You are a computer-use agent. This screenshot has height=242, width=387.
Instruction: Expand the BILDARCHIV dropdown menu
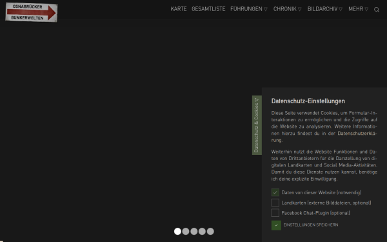click(x=325, y=9)
